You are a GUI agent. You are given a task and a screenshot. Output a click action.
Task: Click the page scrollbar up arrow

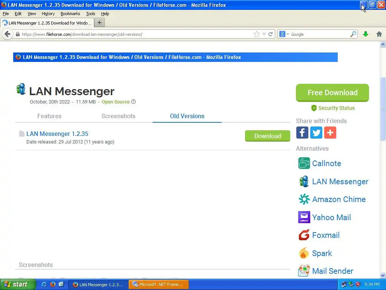(383, 45)
